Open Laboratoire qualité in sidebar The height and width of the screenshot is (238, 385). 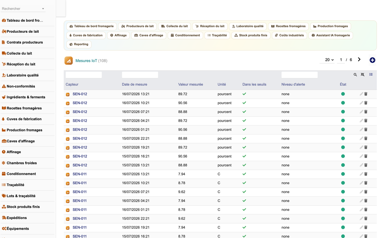point(20,75)
